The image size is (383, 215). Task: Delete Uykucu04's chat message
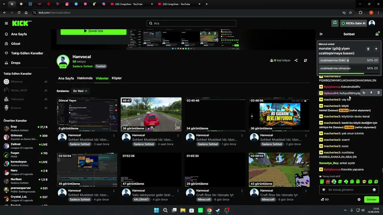pos(379,93)
